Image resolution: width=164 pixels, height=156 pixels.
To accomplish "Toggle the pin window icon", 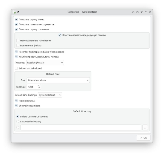I will point(18,12).
